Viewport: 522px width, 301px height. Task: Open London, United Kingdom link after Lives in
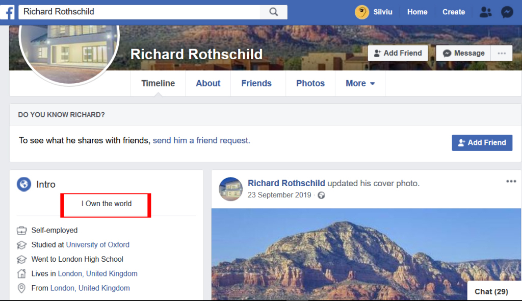pos(97,273)
